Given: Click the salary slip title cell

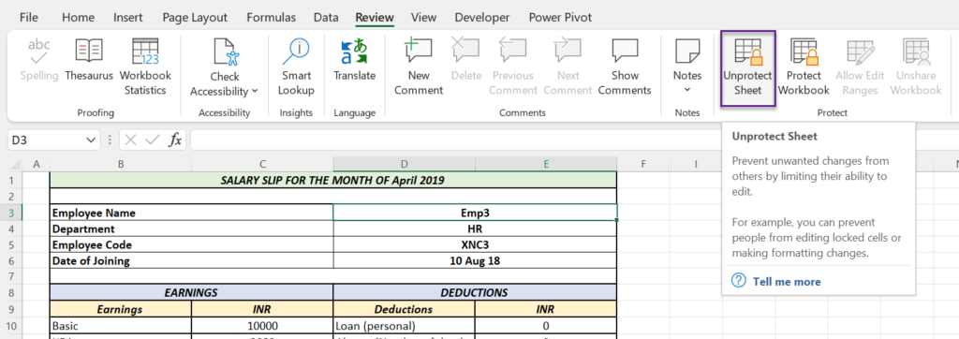Looking at the screenshot, I should pos(333,181).
